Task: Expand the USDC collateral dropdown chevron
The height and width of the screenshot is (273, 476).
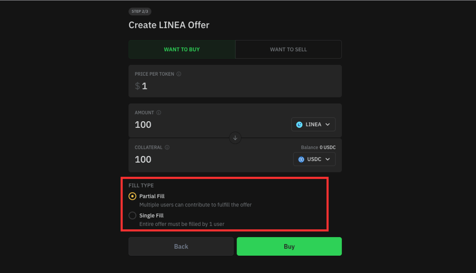Action: coord(327,159)
